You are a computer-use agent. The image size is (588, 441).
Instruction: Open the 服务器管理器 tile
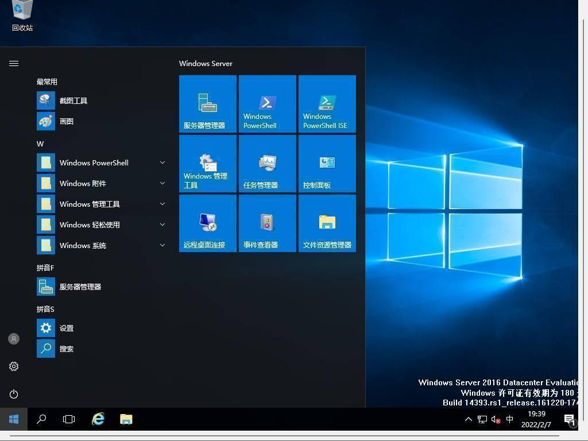208,104
